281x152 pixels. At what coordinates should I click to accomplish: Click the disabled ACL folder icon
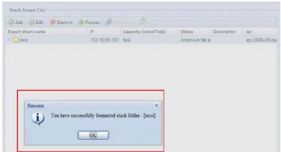coord(142,22)
